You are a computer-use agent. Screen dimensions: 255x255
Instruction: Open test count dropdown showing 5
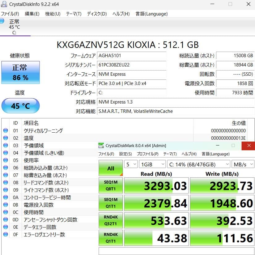coord(131,164)
